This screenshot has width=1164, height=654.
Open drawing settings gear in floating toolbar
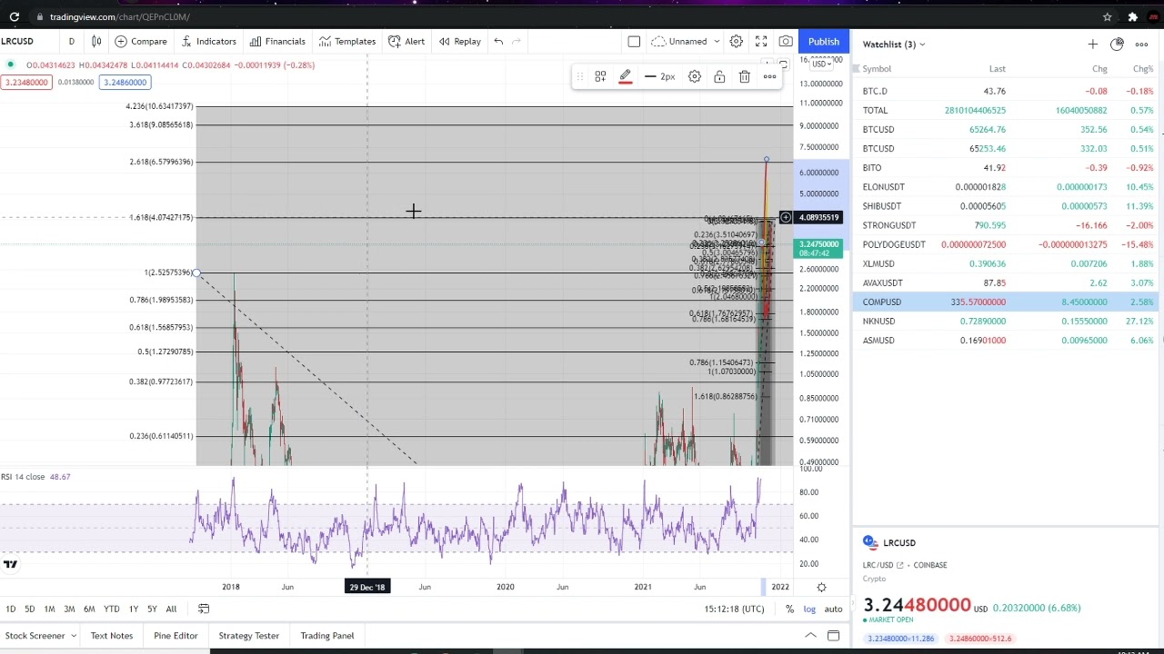point(695,77)
